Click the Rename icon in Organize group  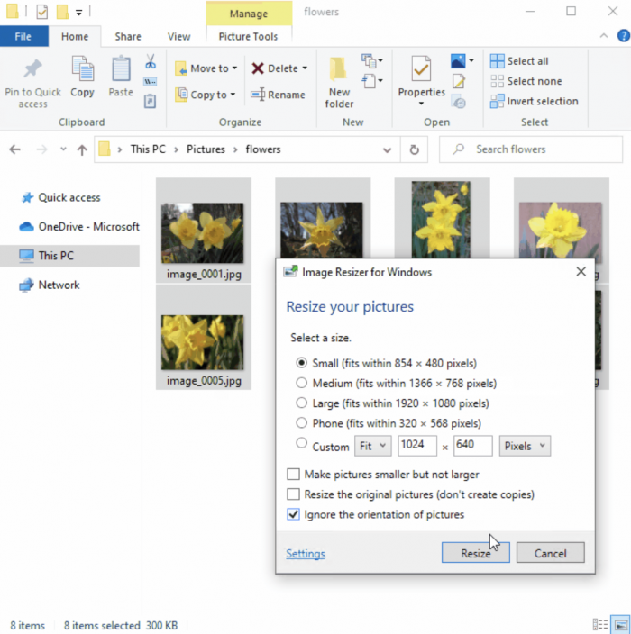tap(258, 95)
